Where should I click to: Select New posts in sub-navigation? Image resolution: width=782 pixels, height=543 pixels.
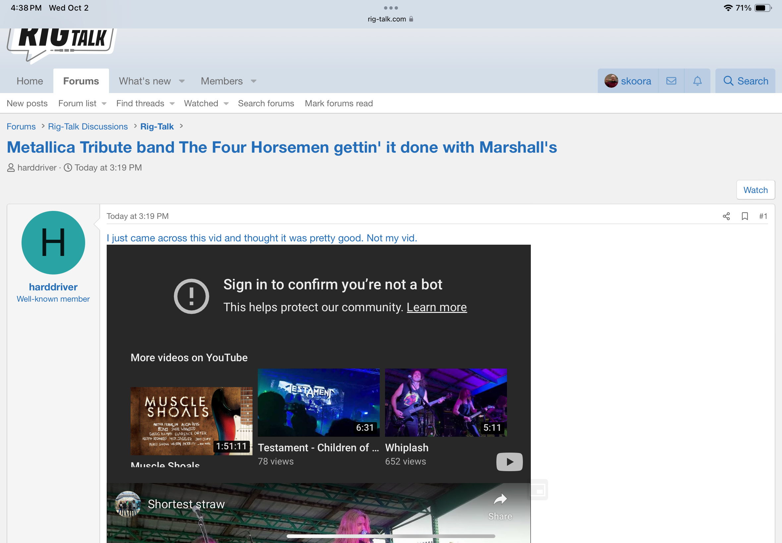pyautogui.click(x=27, y=103)
